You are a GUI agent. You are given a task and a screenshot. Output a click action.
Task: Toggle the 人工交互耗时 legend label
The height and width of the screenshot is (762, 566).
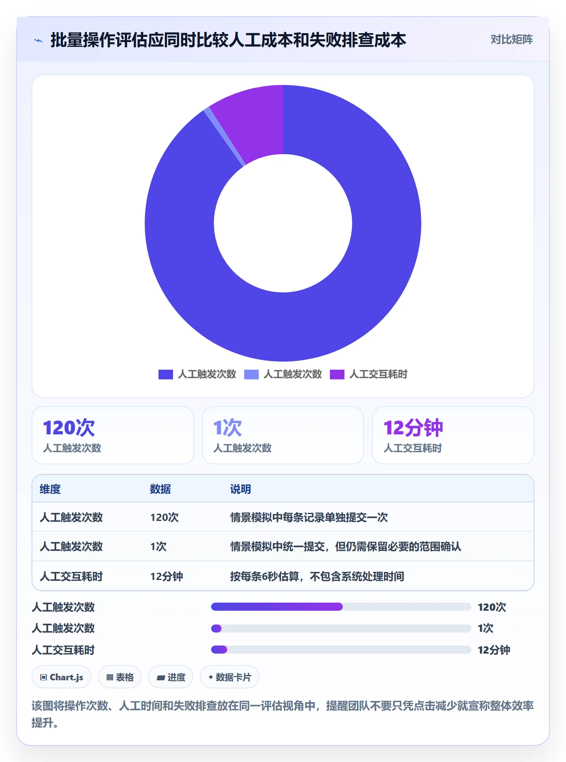click(378, 374)
